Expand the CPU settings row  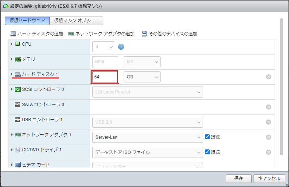(11, 44)
